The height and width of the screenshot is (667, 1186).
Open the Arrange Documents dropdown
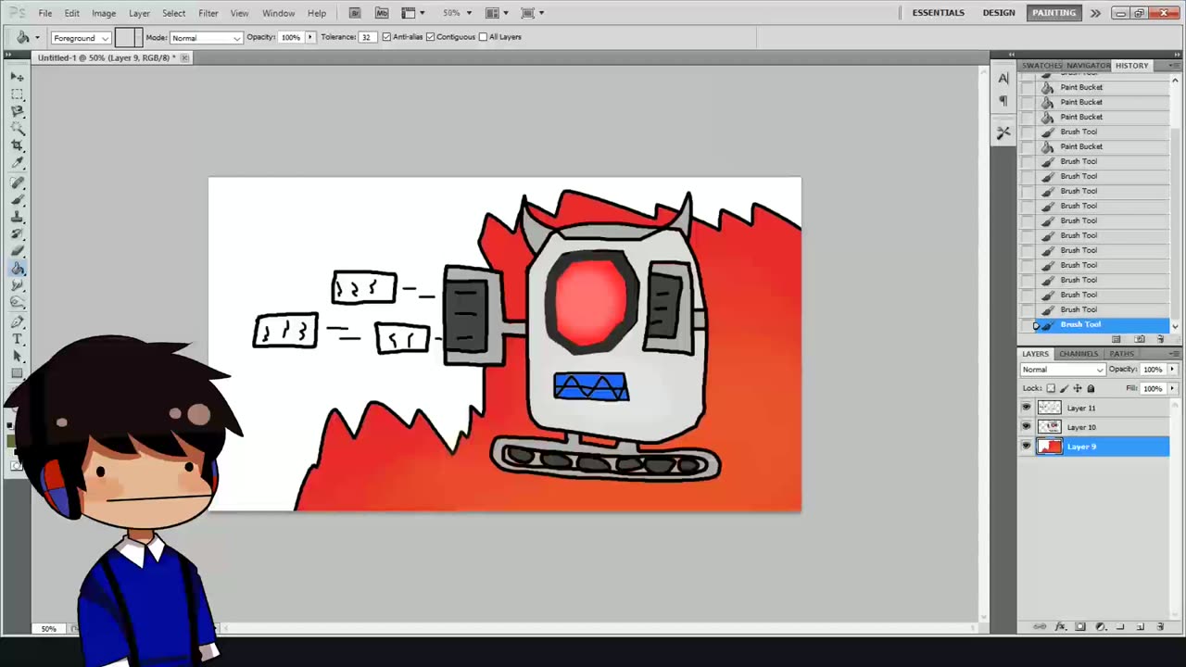pyautogui.click(x=498, y=13)
